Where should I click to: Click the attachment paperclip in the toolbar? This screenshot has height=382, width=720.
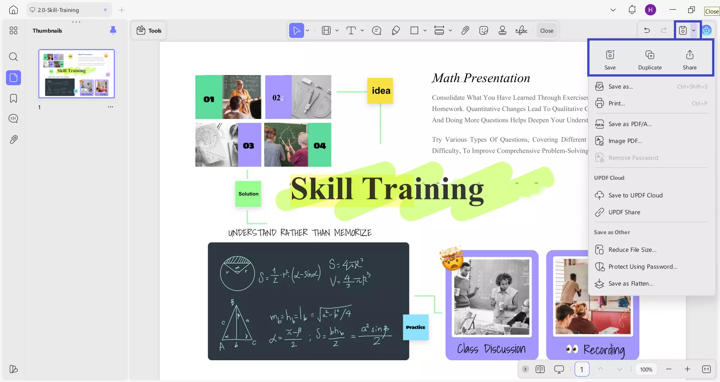coord(465,31)
